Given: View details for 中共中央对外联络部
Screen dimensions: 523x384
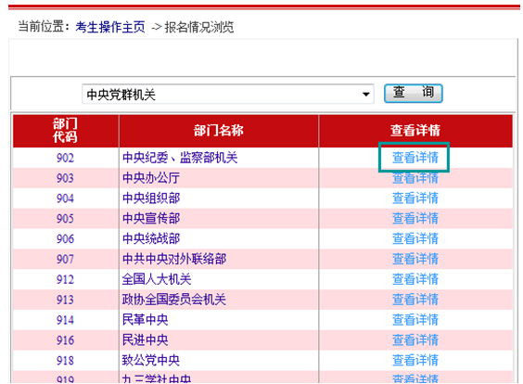Looking at the screenshot, I should 415,259.
